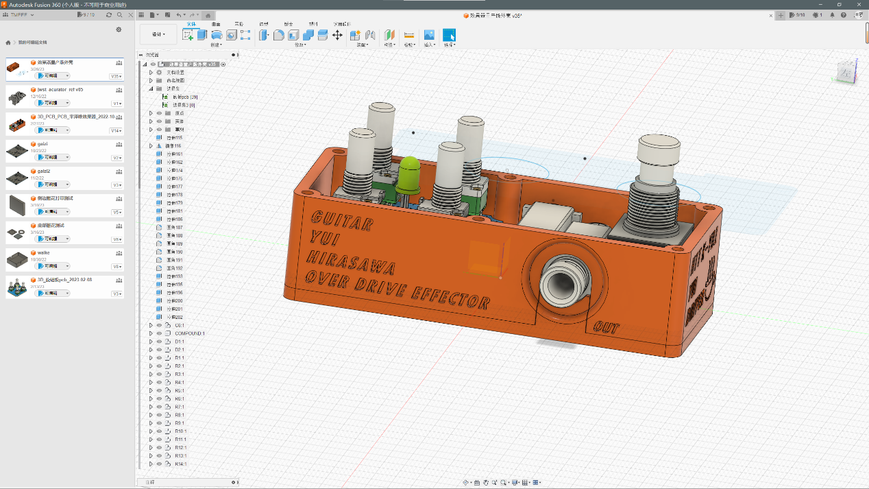Select the Create Sketch tool
The height and width of the screenshot is (489, 869).
pos(188,35)
